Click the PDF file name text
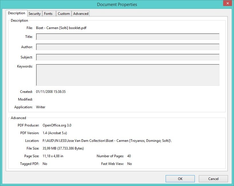 point(61,28)
